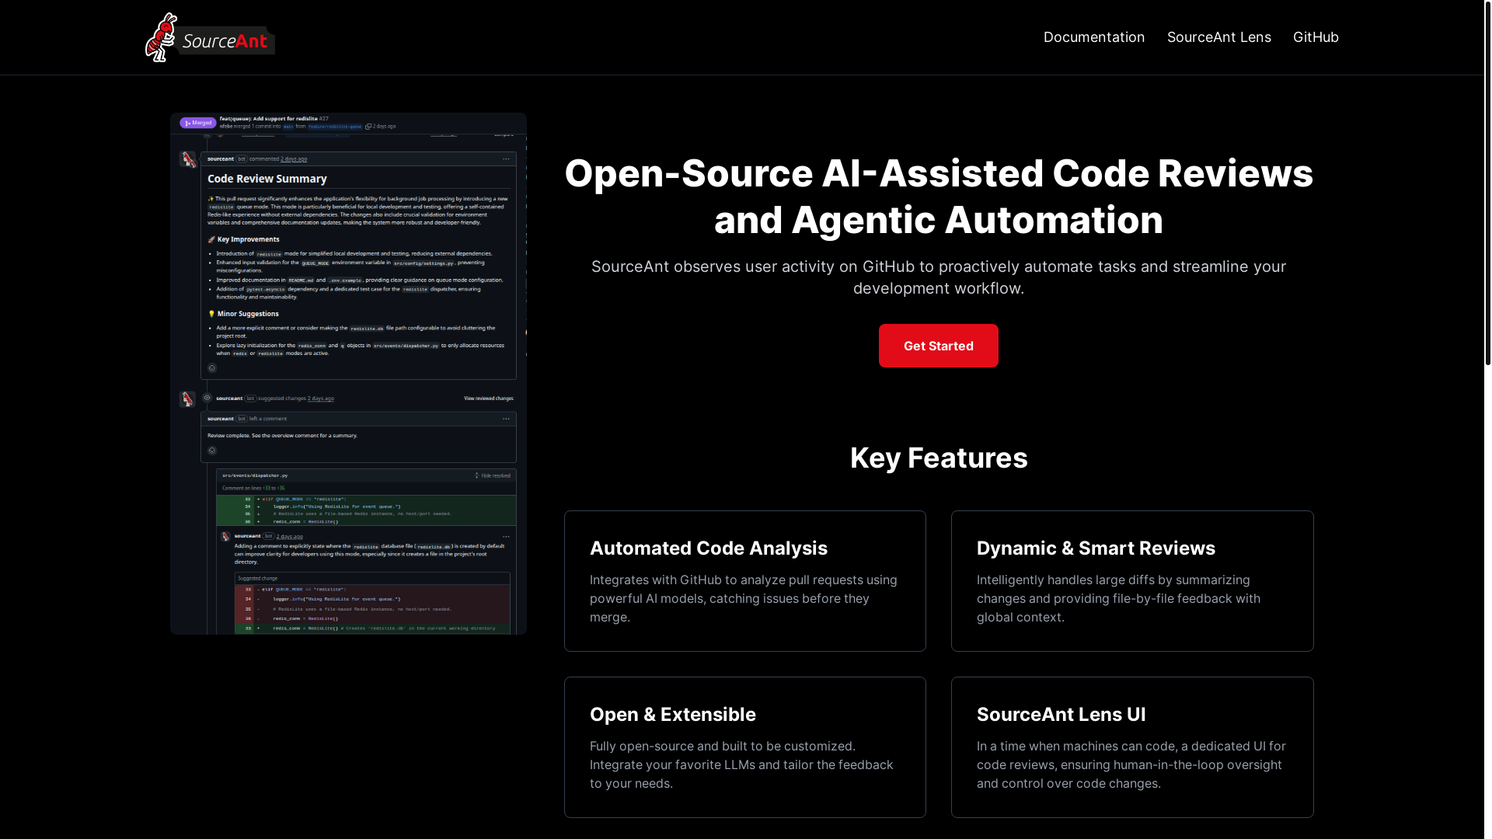Click the page vertical scrollbar
Image resolution: width=1492 pixels, height=839 pixels.
(1487, 183)
